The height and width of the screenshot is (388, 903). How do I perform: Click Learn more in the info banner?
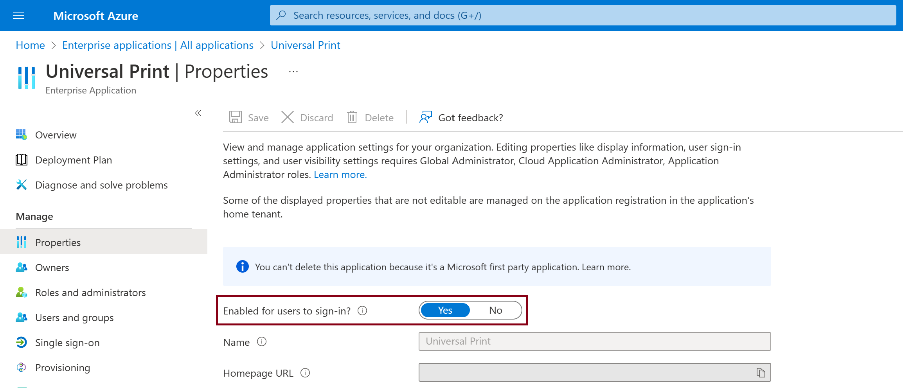(606, 267)
